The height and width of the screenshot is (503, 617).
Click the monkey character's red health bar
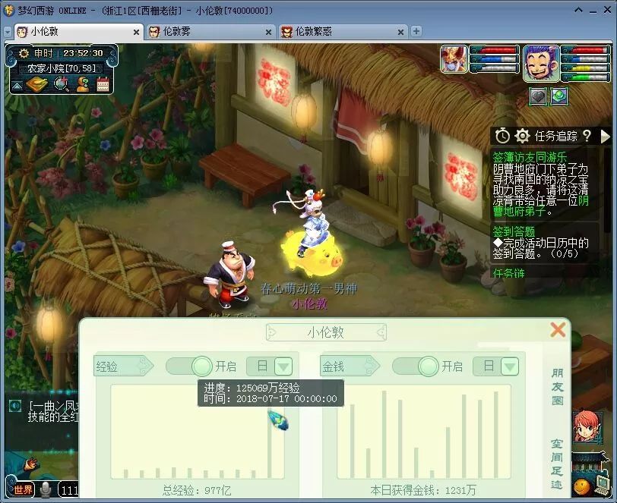pyautogui.click(x=585, y=50)
